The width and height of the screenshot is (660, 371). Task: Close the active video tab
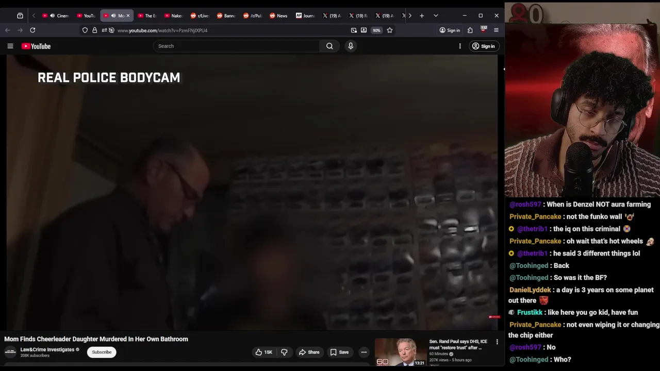coord(128,15)
